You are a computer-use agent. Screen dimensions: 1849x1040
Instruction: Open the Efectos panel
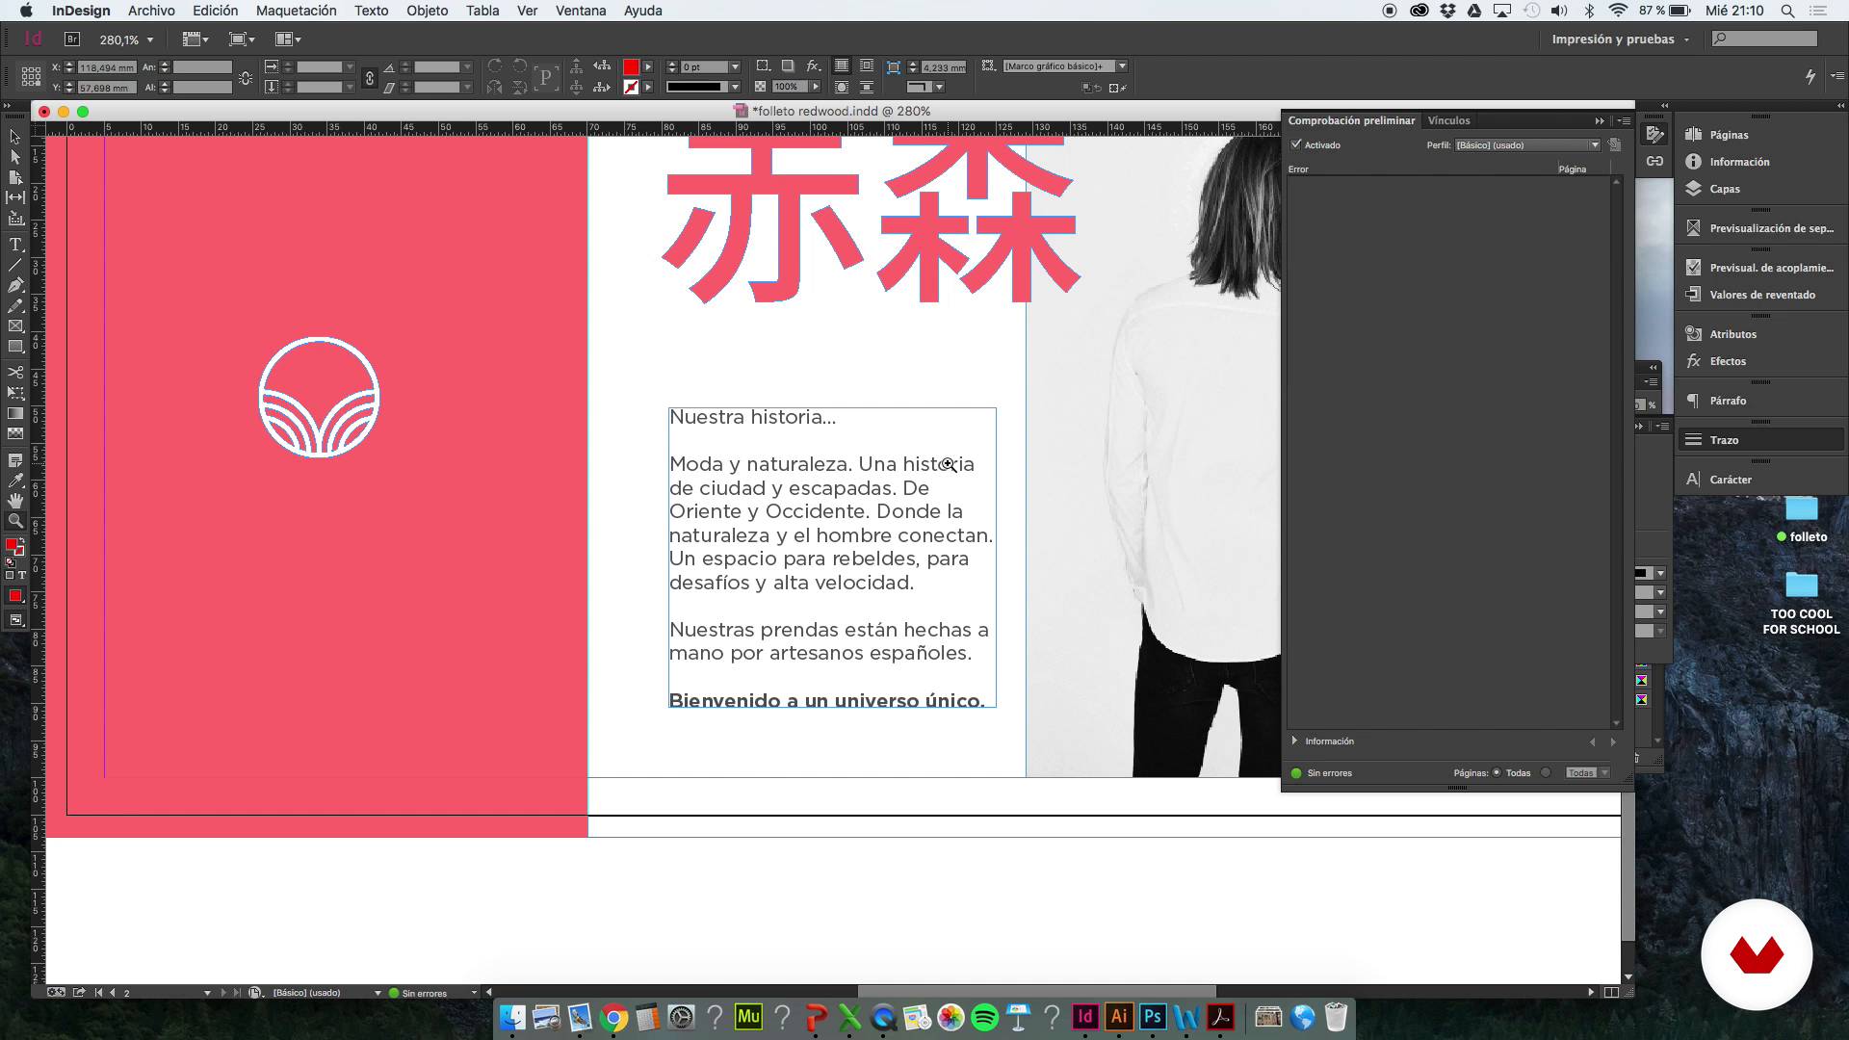[x=1727, y=361]
